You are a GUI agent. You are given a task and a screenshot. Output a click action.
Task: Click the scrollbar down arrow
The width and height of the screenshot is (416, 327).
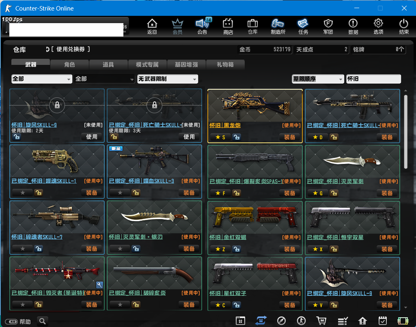click(x=405, y=308)
